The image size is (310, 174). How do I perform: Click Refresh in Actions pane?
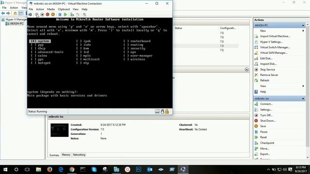pos(264,81)
